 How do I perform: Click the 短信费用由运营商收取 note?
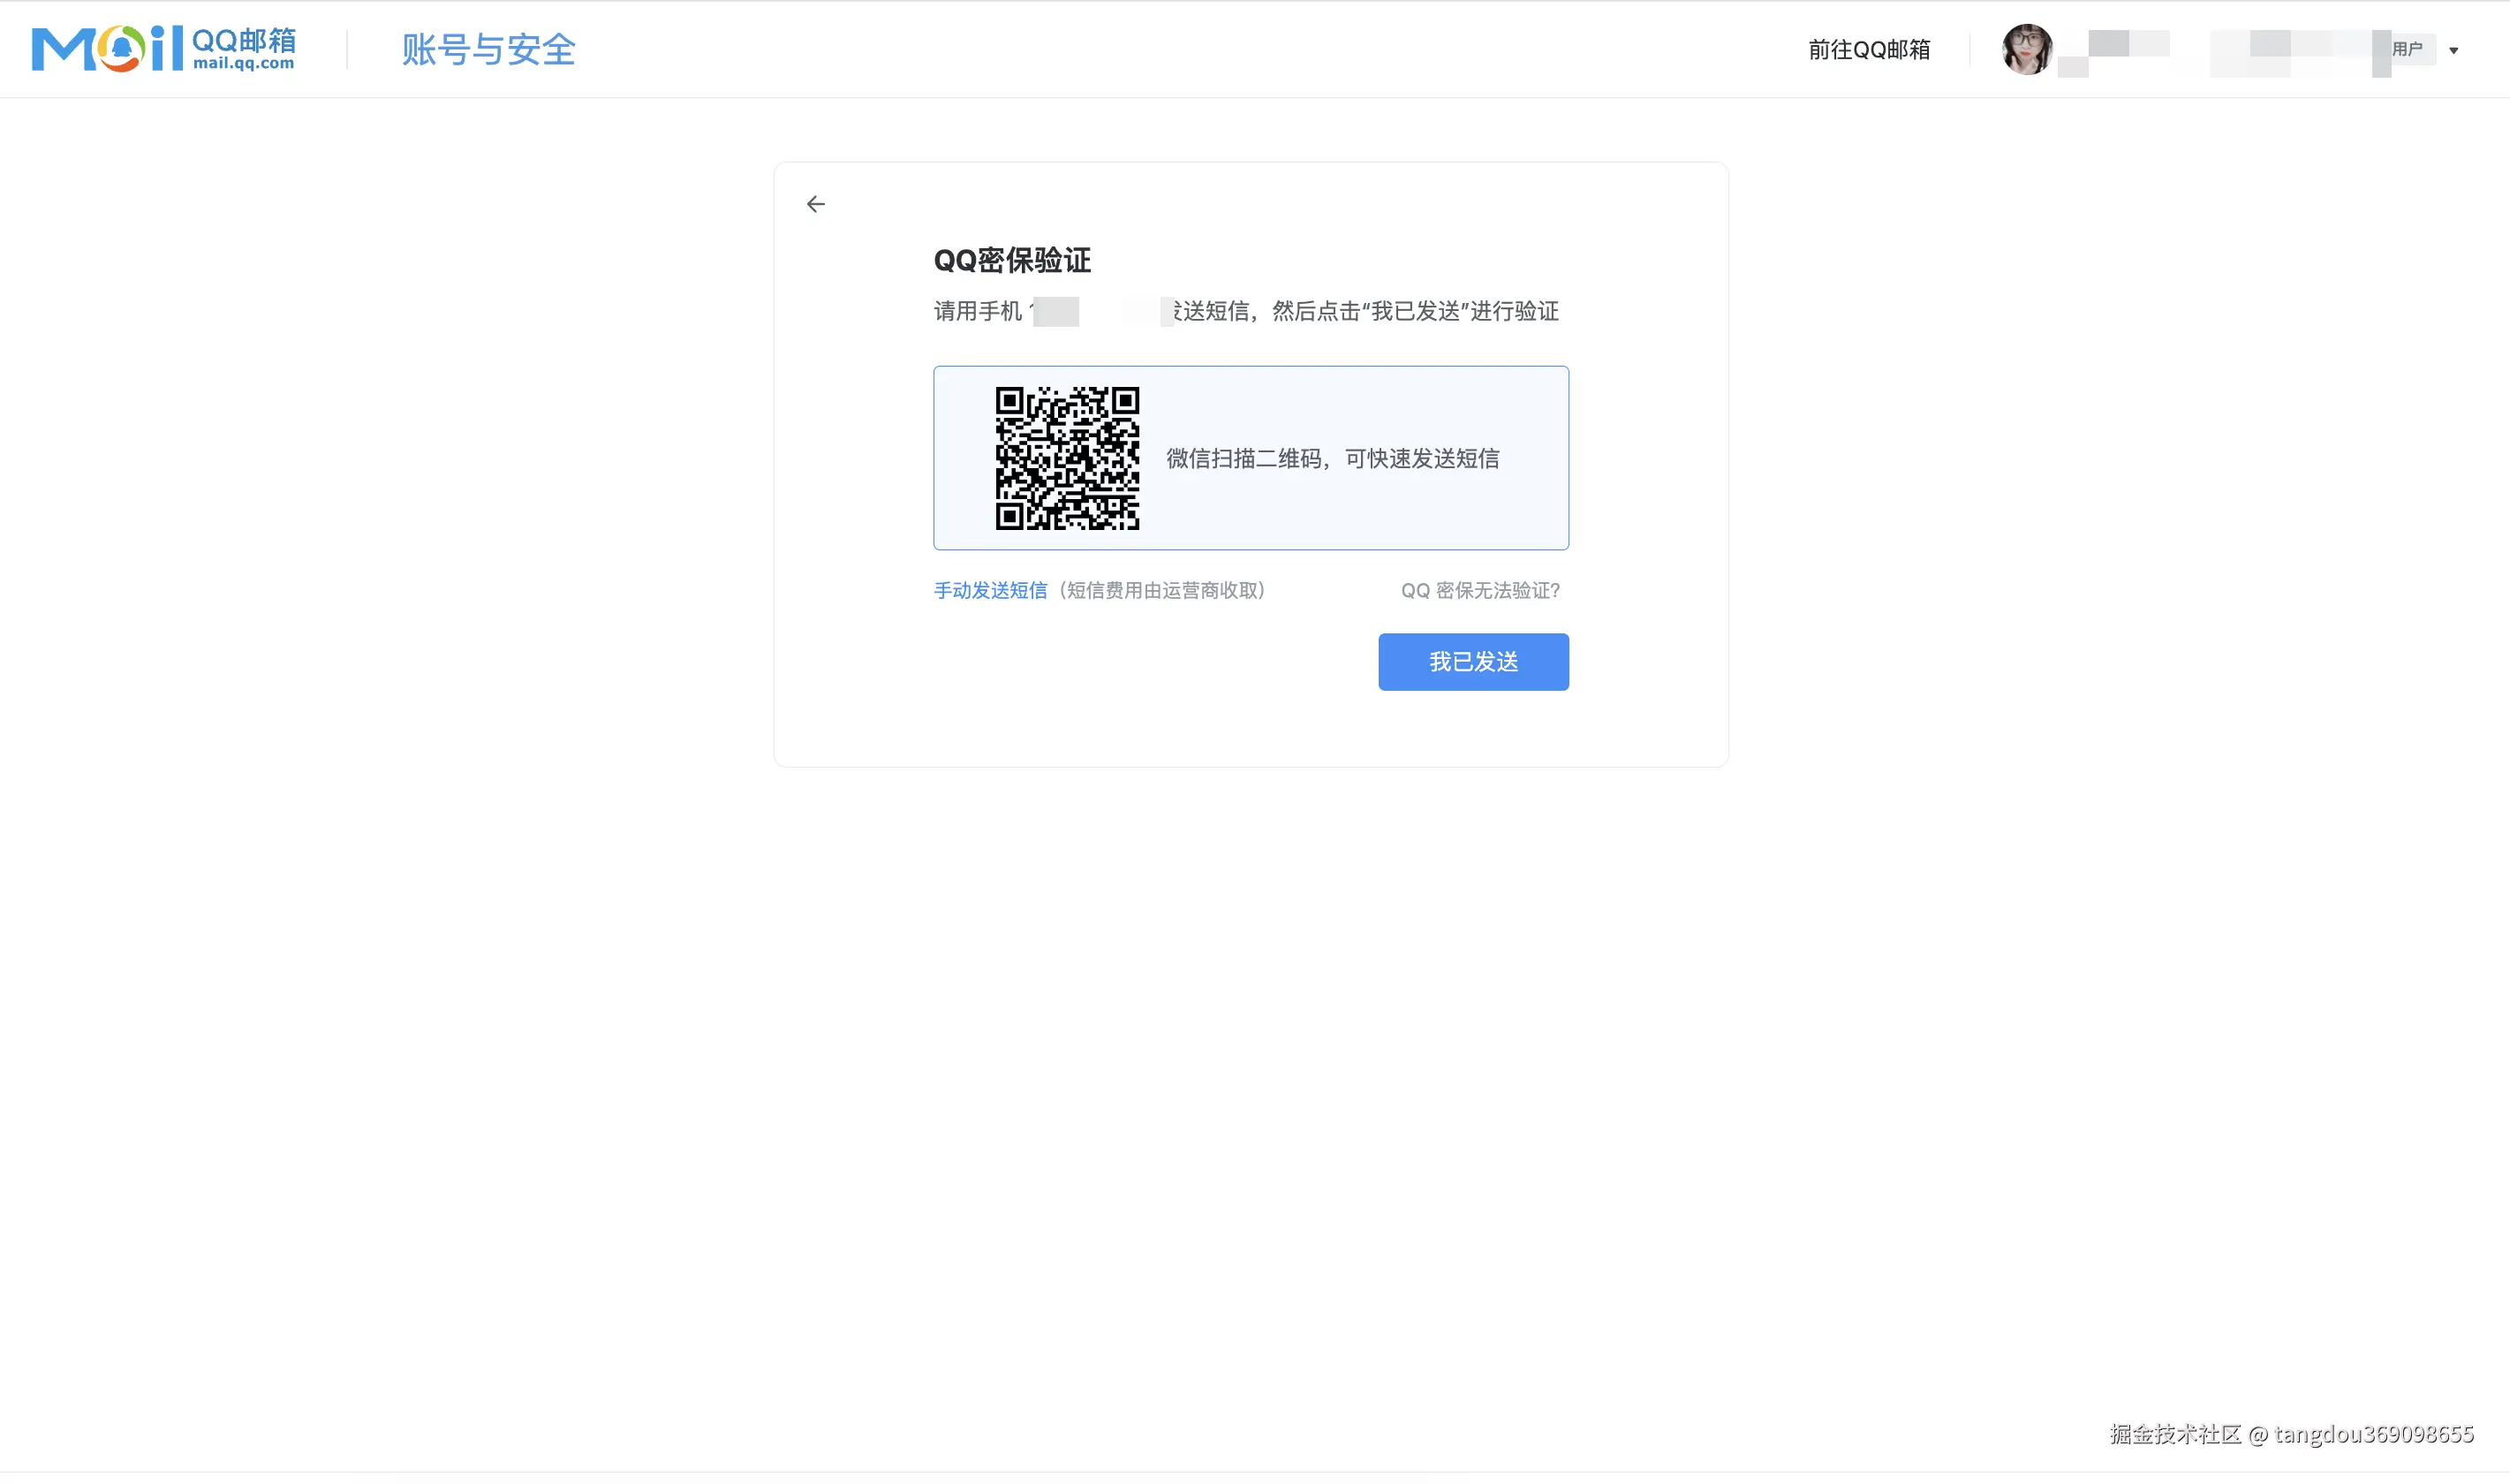(1161, 590)
